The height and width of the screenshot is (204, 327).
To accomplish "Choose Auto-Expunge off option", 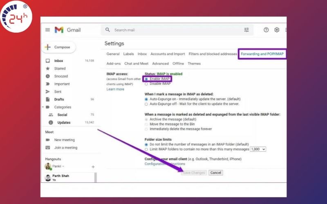I will click(146, 104).
